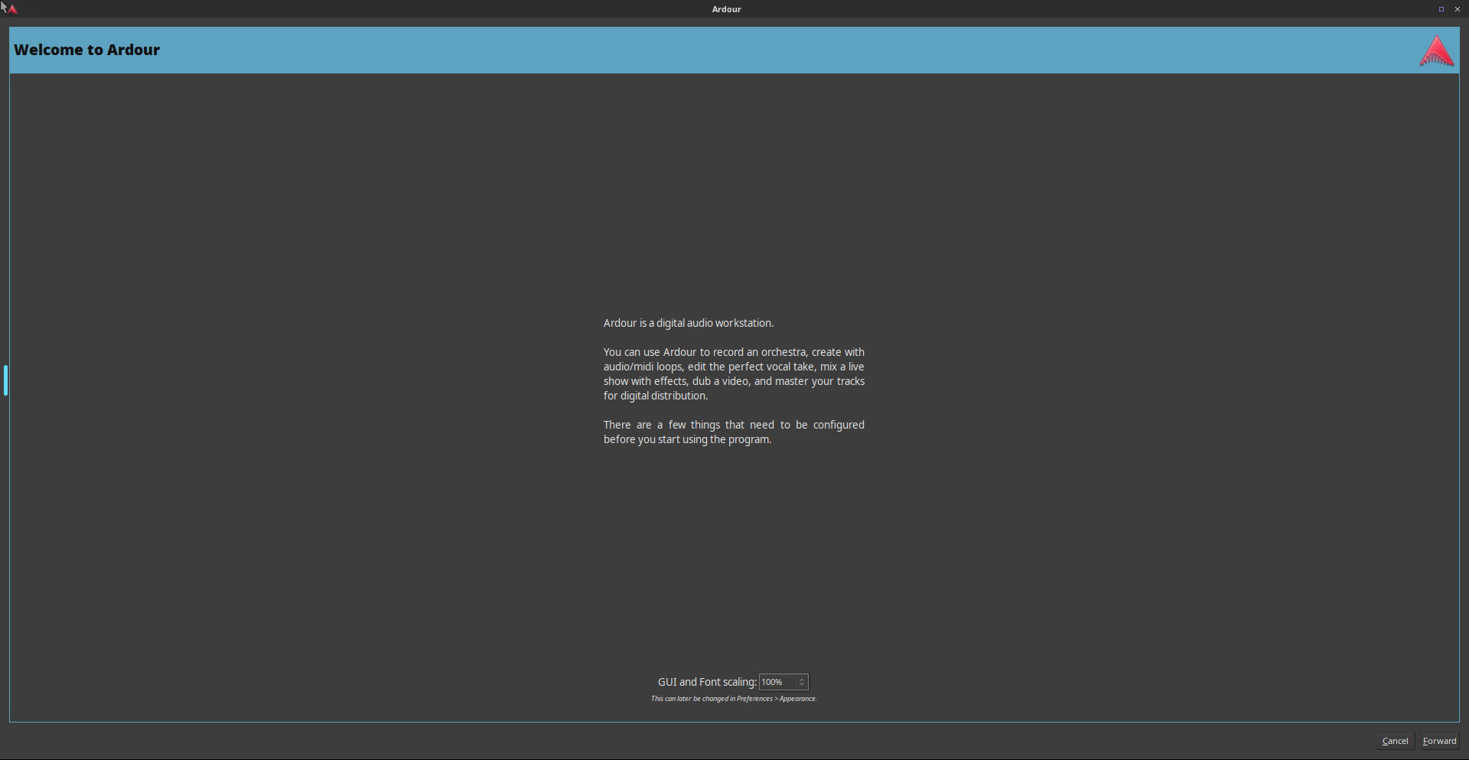1469x760 pixels.
Task: Increase GUI scaling with the up arrow
Action: [x=802, y=679]
